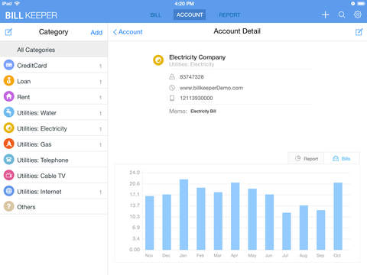The height and width of the screenshot is (275, 367).
Task: Click the Utilities: Electricity meter icon
Action: 9,128
